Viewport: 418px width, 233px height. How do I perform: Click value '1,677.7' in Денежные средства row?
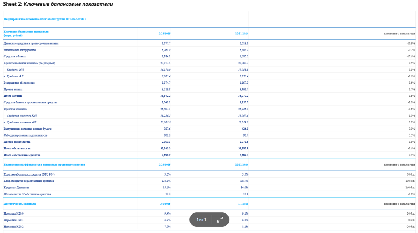166,44
